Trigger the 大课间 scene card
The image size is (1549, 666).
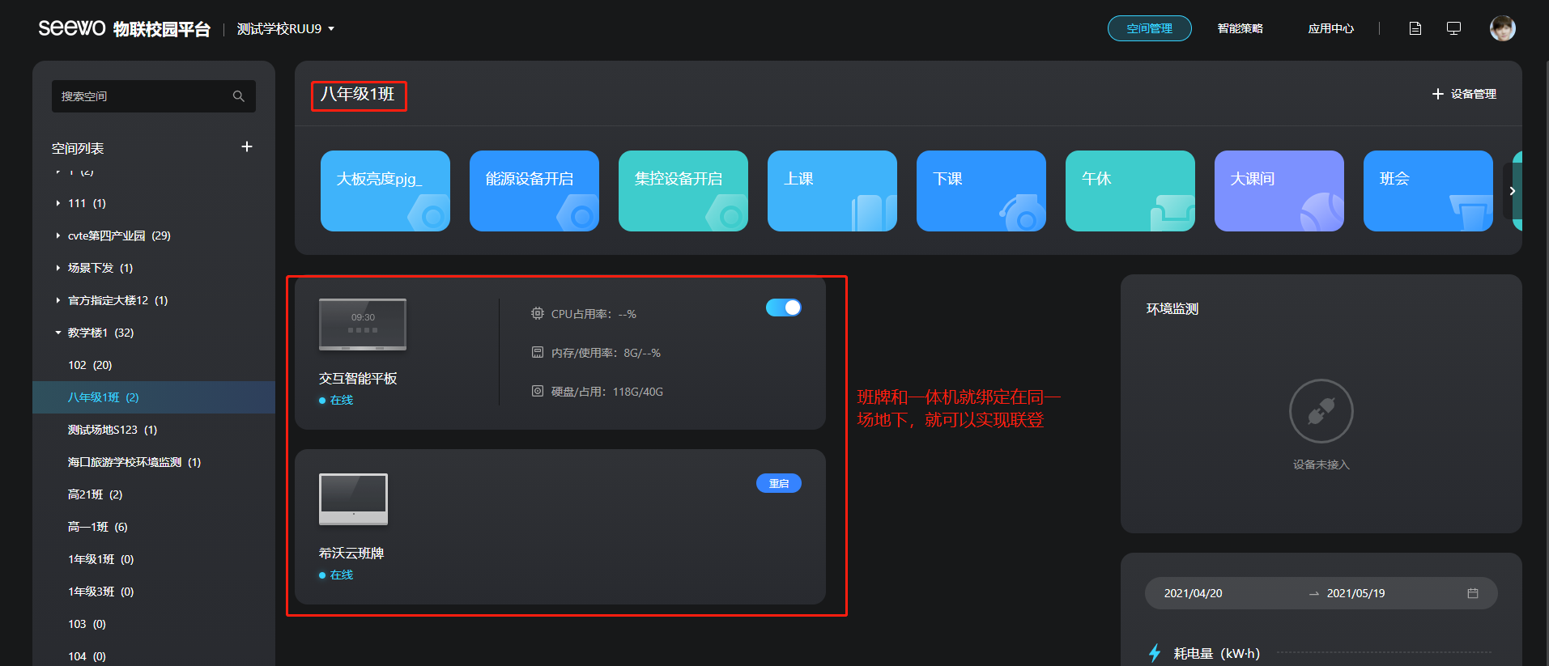tap(1279, 191)
